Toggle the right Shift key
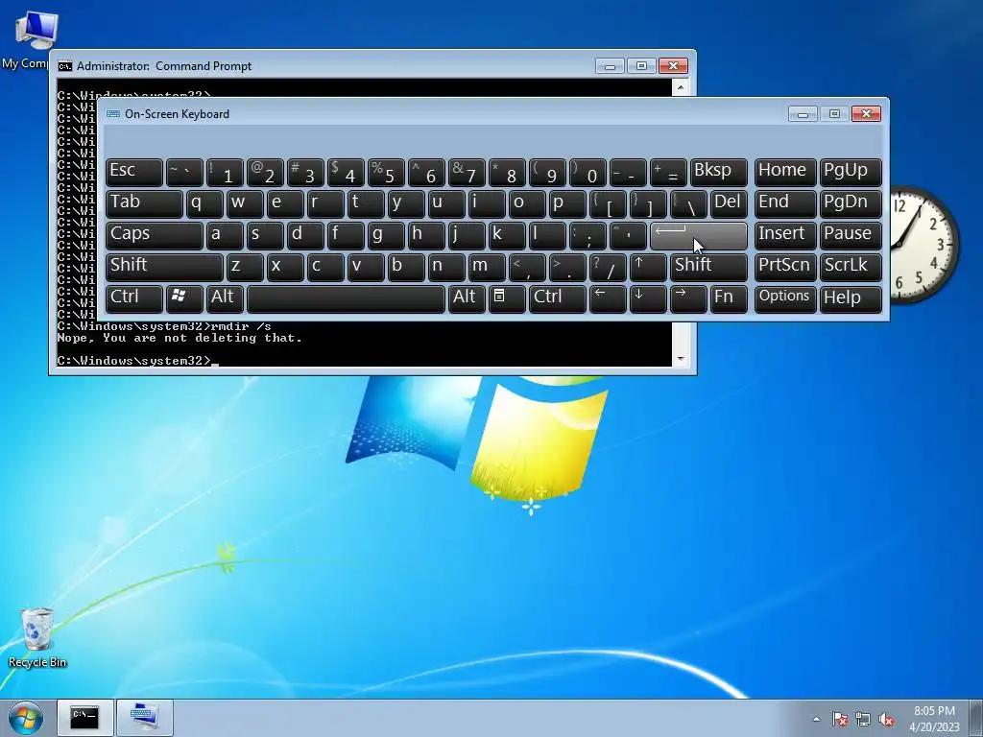Image resolution: width=983 pixels, height=737 pixels. [708, 267]
